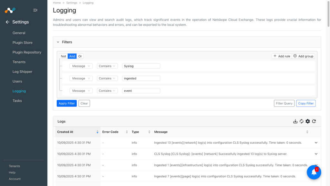Viewport: 330px width, 186px height.
Task: Open Users settings
Action: [x=17, y=81]
